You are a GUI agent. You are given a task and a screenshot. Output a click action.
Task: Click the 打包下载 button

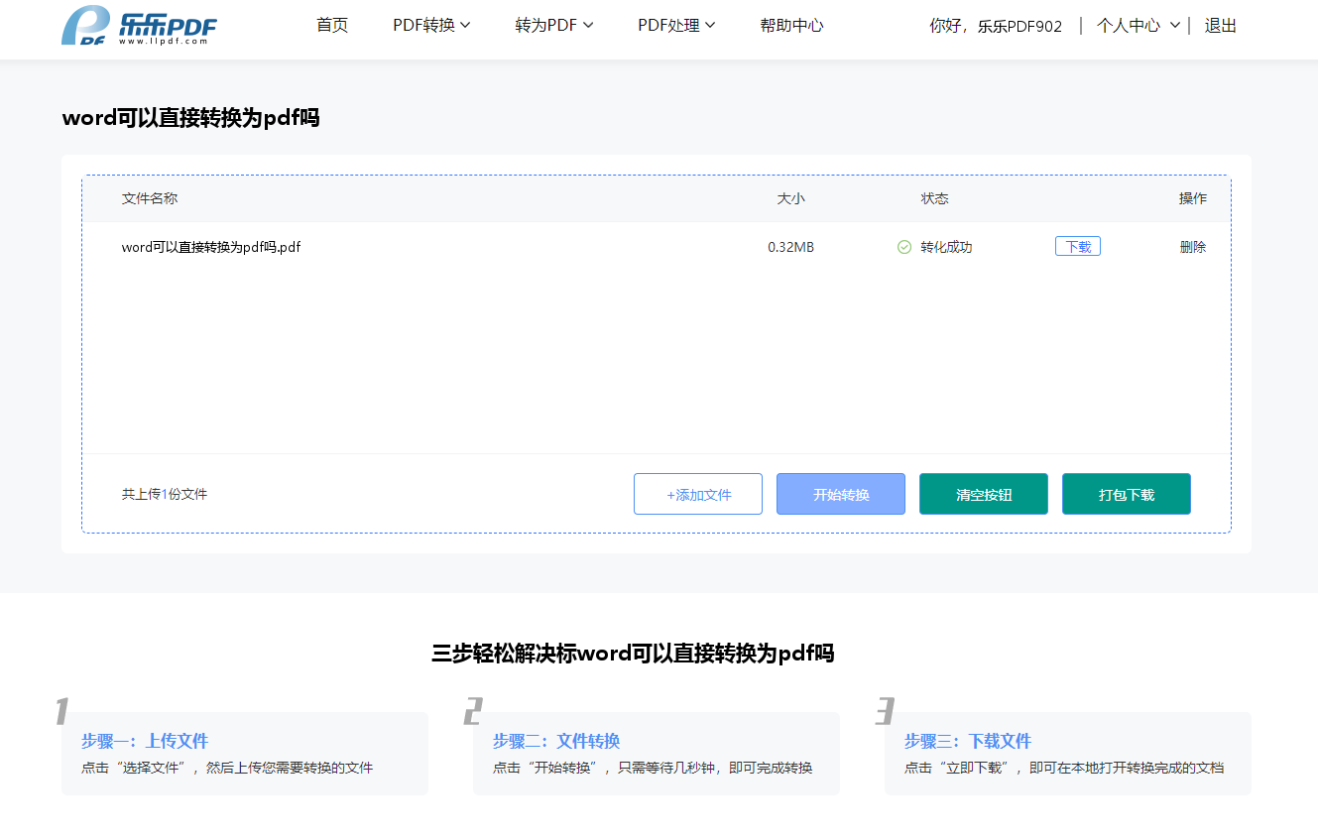click(1127, 494)
